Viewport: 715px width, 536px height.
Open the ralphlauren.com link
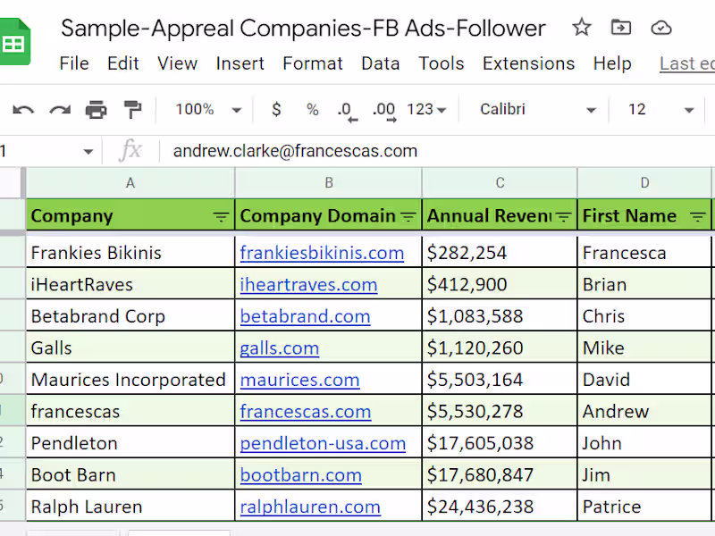tap(310, 507)
